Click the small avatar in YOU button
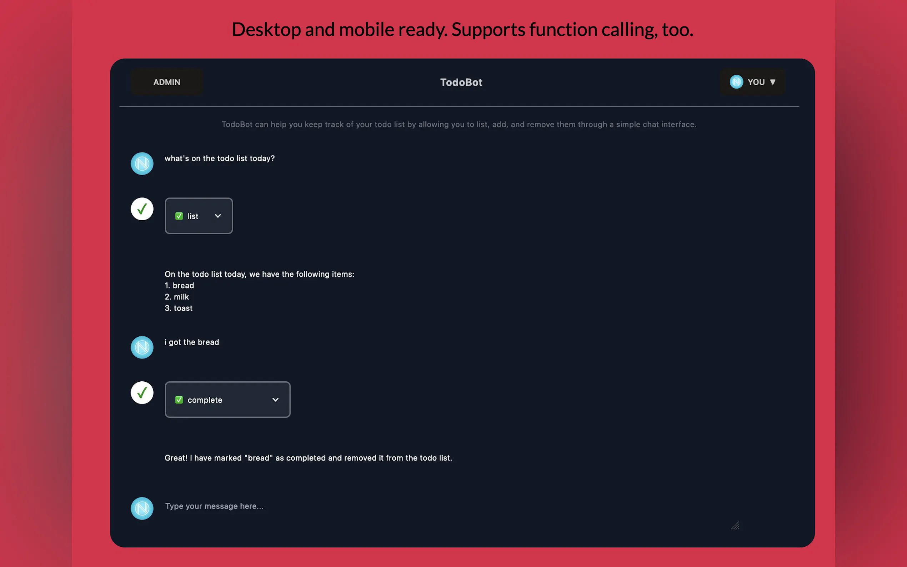 (x=736, y=82)
